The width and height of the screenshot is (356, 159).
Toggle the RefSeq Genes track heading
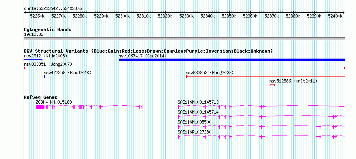point(41,97)
